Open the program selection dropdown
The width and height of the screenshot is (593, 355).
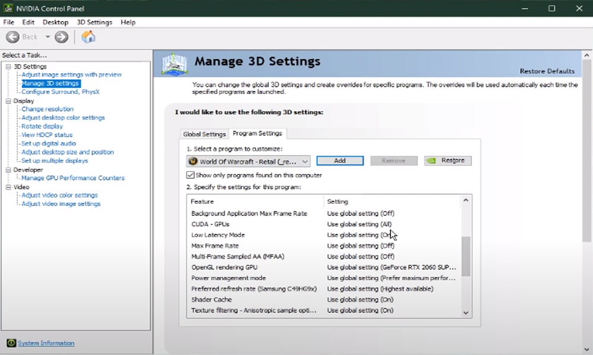[248, 161]
